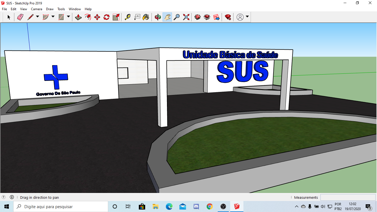Open the shape tool dropdown arrow

point(68,17)
